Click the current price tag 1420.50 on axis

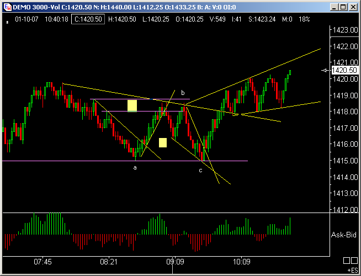[x=344, y=70]
